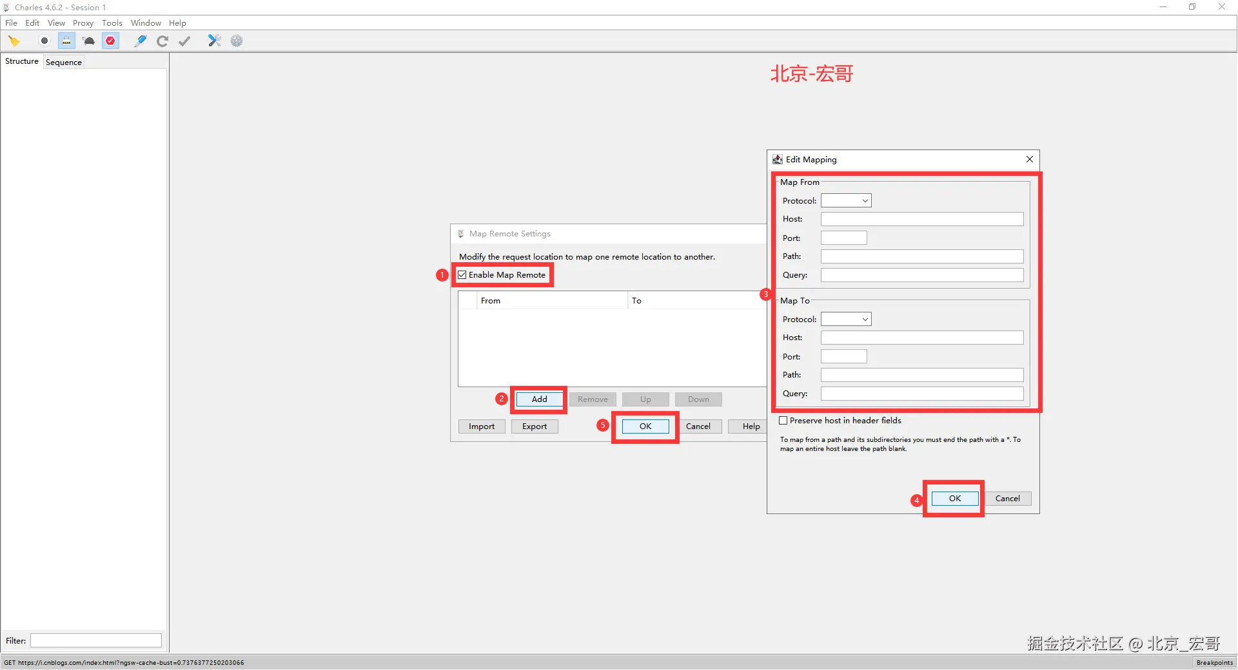Click the 'Modify the request location' description text
The image size is (1238, 670).
tap(587, 257)
